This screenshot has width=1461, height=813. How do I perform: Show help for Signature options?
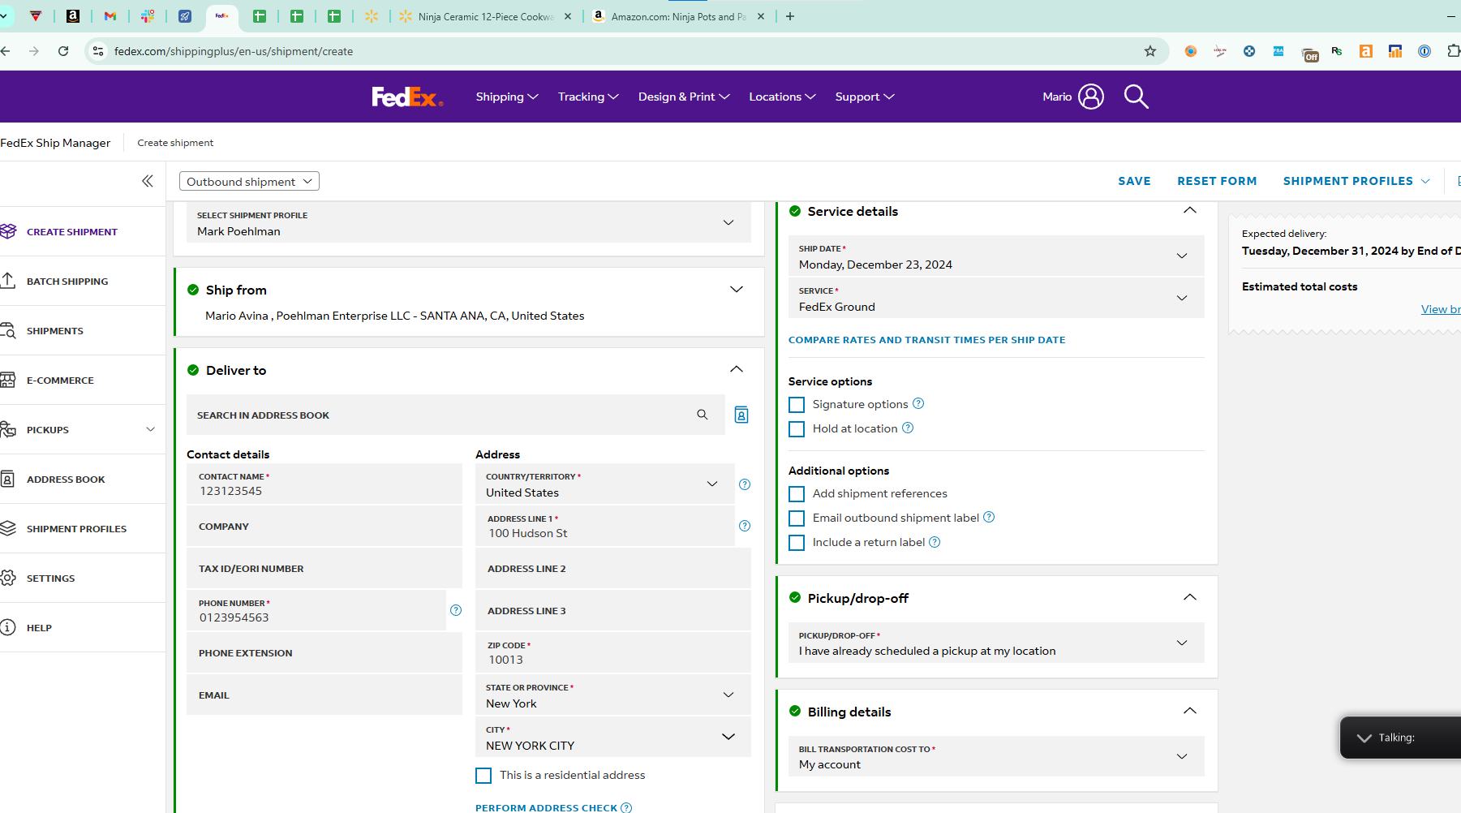[x=918, y=403]
